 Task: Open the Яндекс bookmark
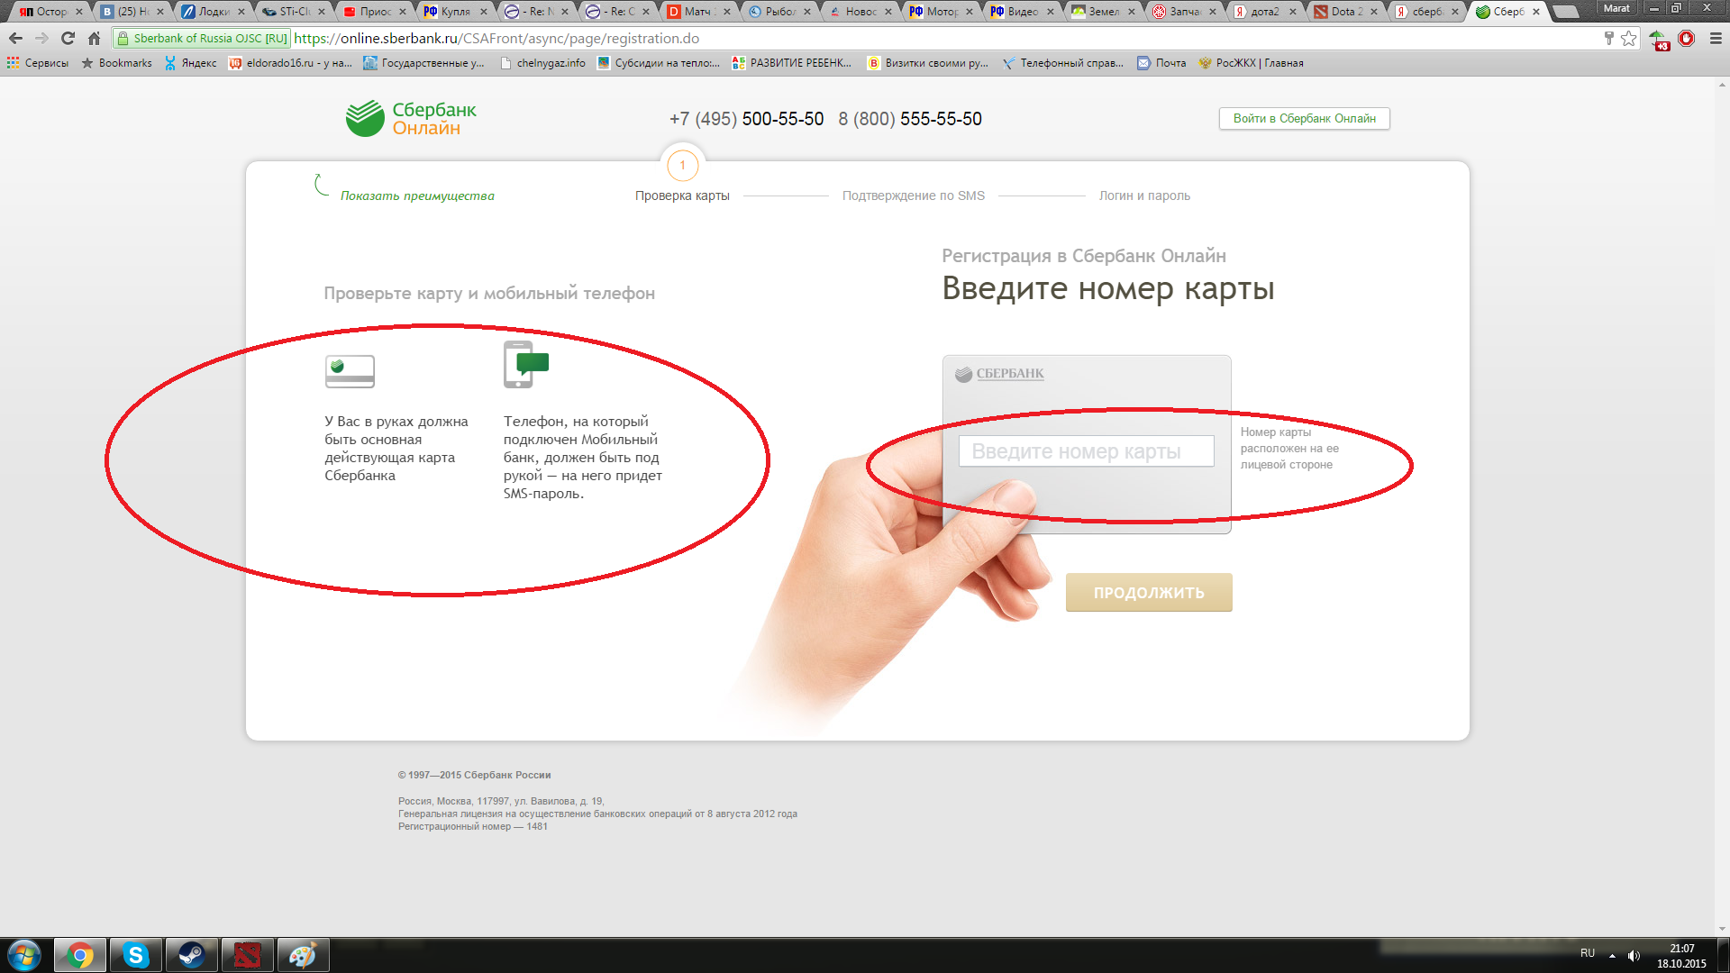click(190, 63)
